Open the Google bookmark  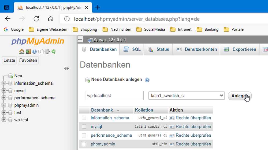click(14, 29)
